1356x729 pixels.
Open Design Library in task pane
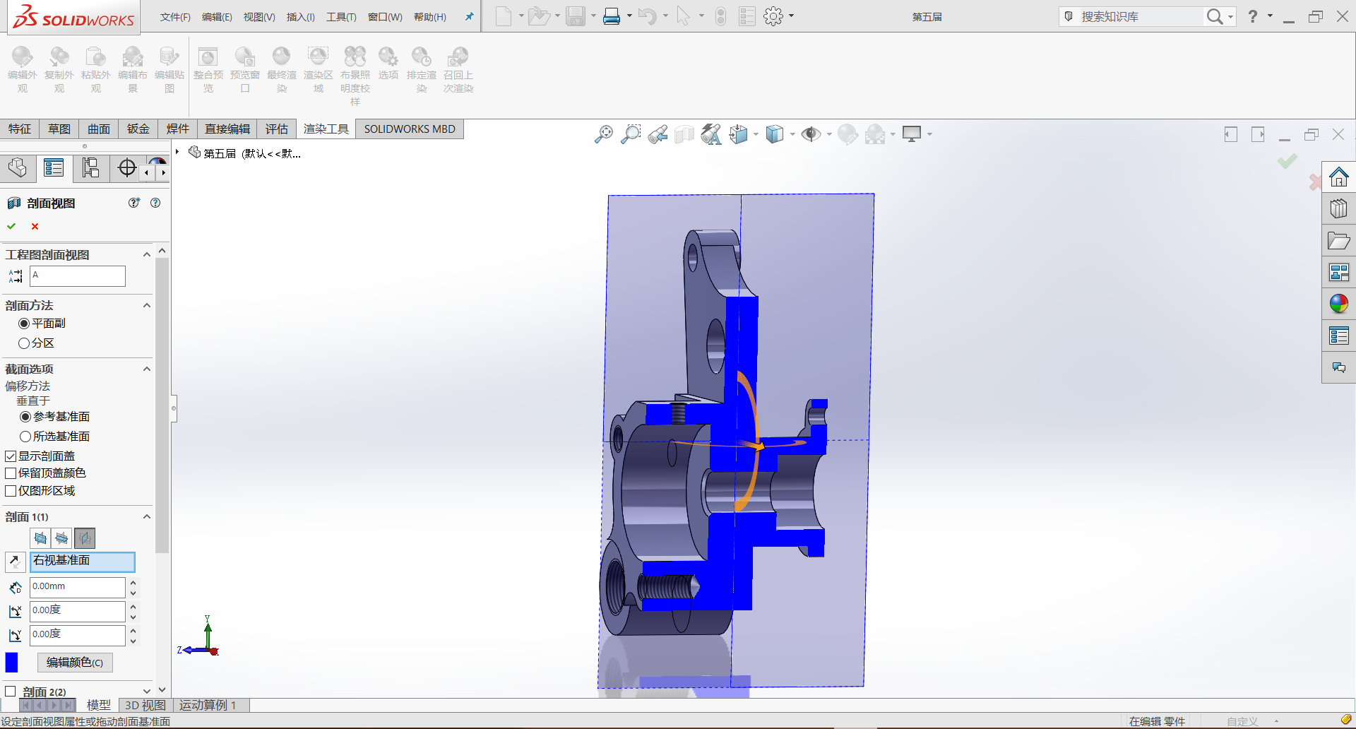1338,208
